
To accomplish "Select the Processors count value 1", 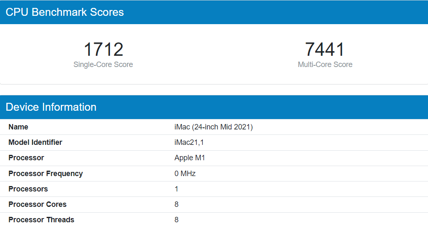I will (x=177, y=189).
